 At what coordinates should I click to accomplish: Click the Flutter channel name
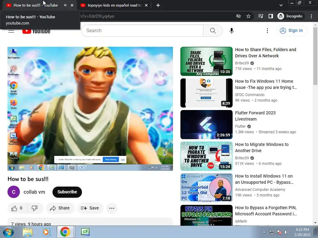click(240, 126)
